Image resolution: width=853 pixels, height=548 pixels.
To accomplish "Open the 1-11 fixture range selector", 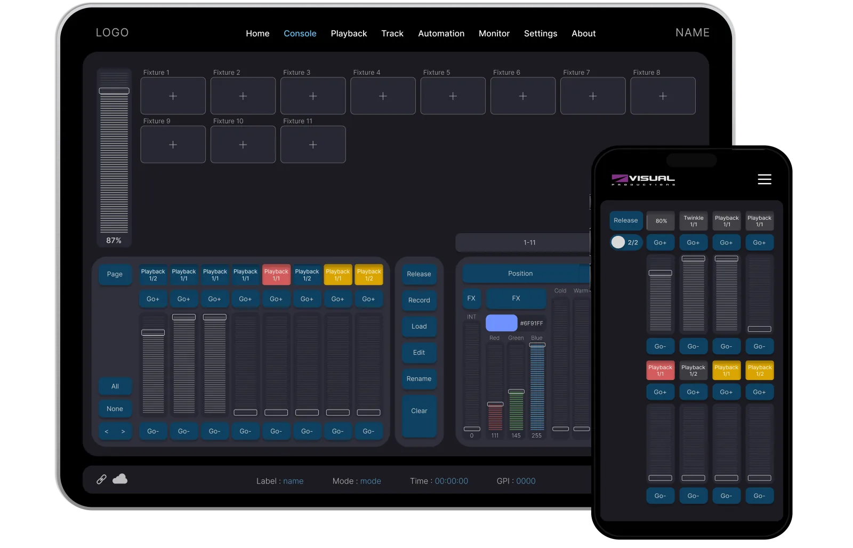I will tap(524, 242).
